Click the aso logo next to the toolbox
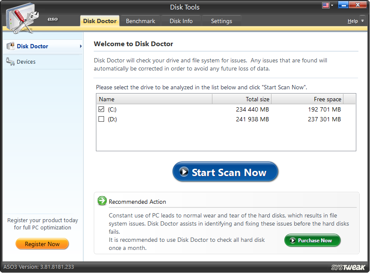Image resolution: width=370 pixels, height=273 pixels. click(x=52, y=19)
